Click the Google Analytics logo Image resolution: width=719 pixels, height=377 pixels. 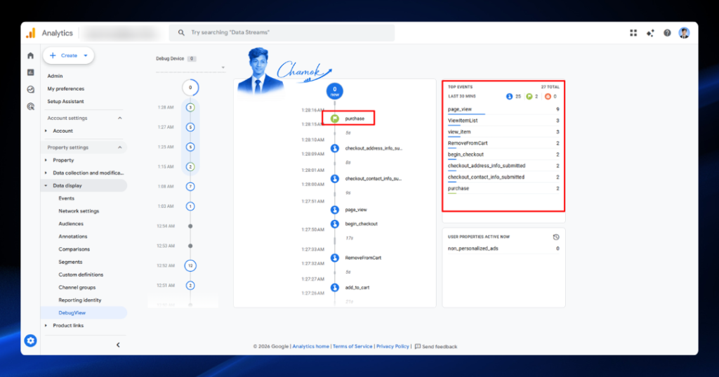31,33
